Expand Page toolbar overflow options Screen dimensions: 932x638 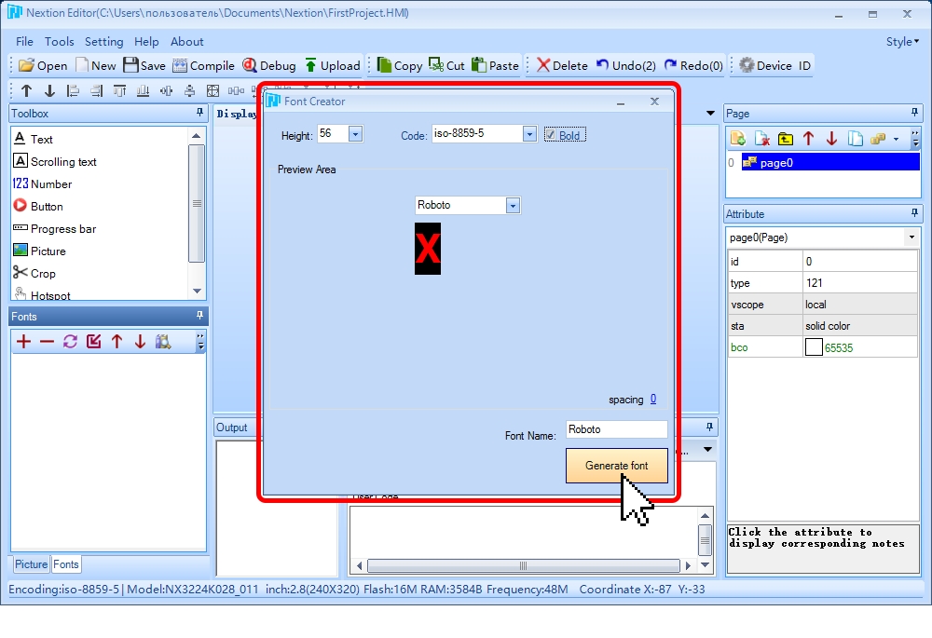915,139
